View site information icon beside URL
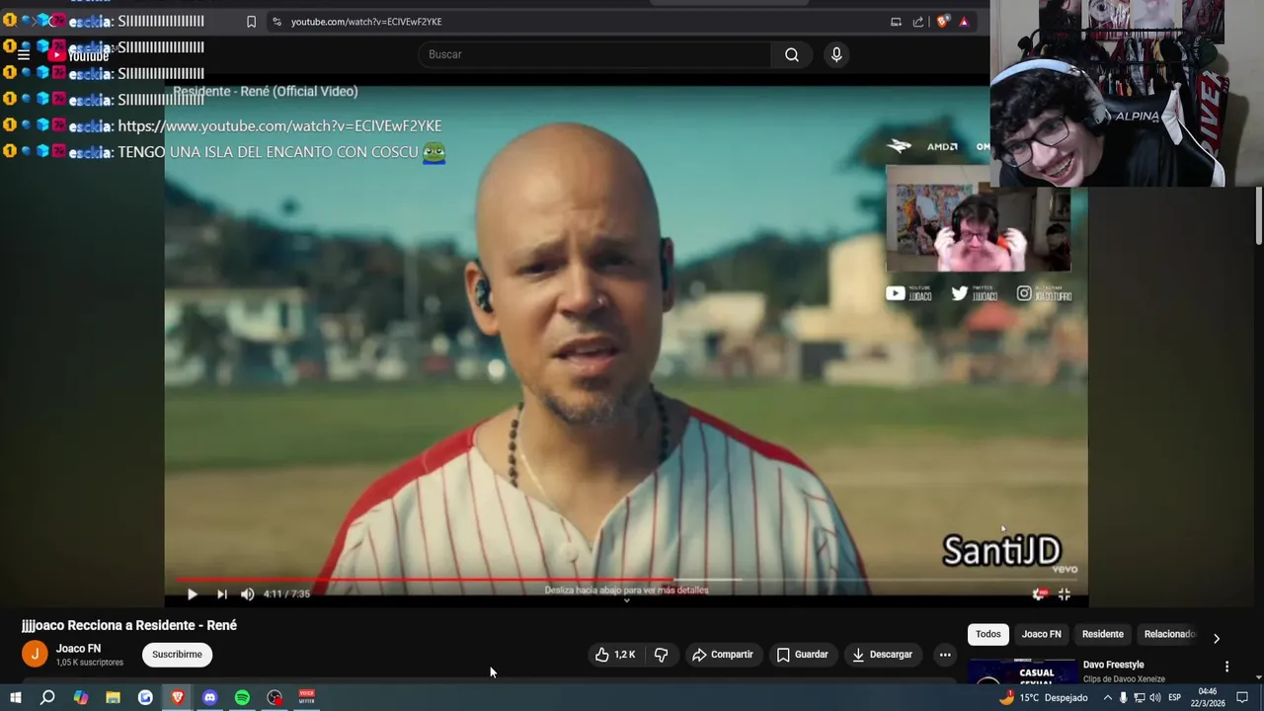This screenshot has height=711, width=1264. [x=276, y=22]
